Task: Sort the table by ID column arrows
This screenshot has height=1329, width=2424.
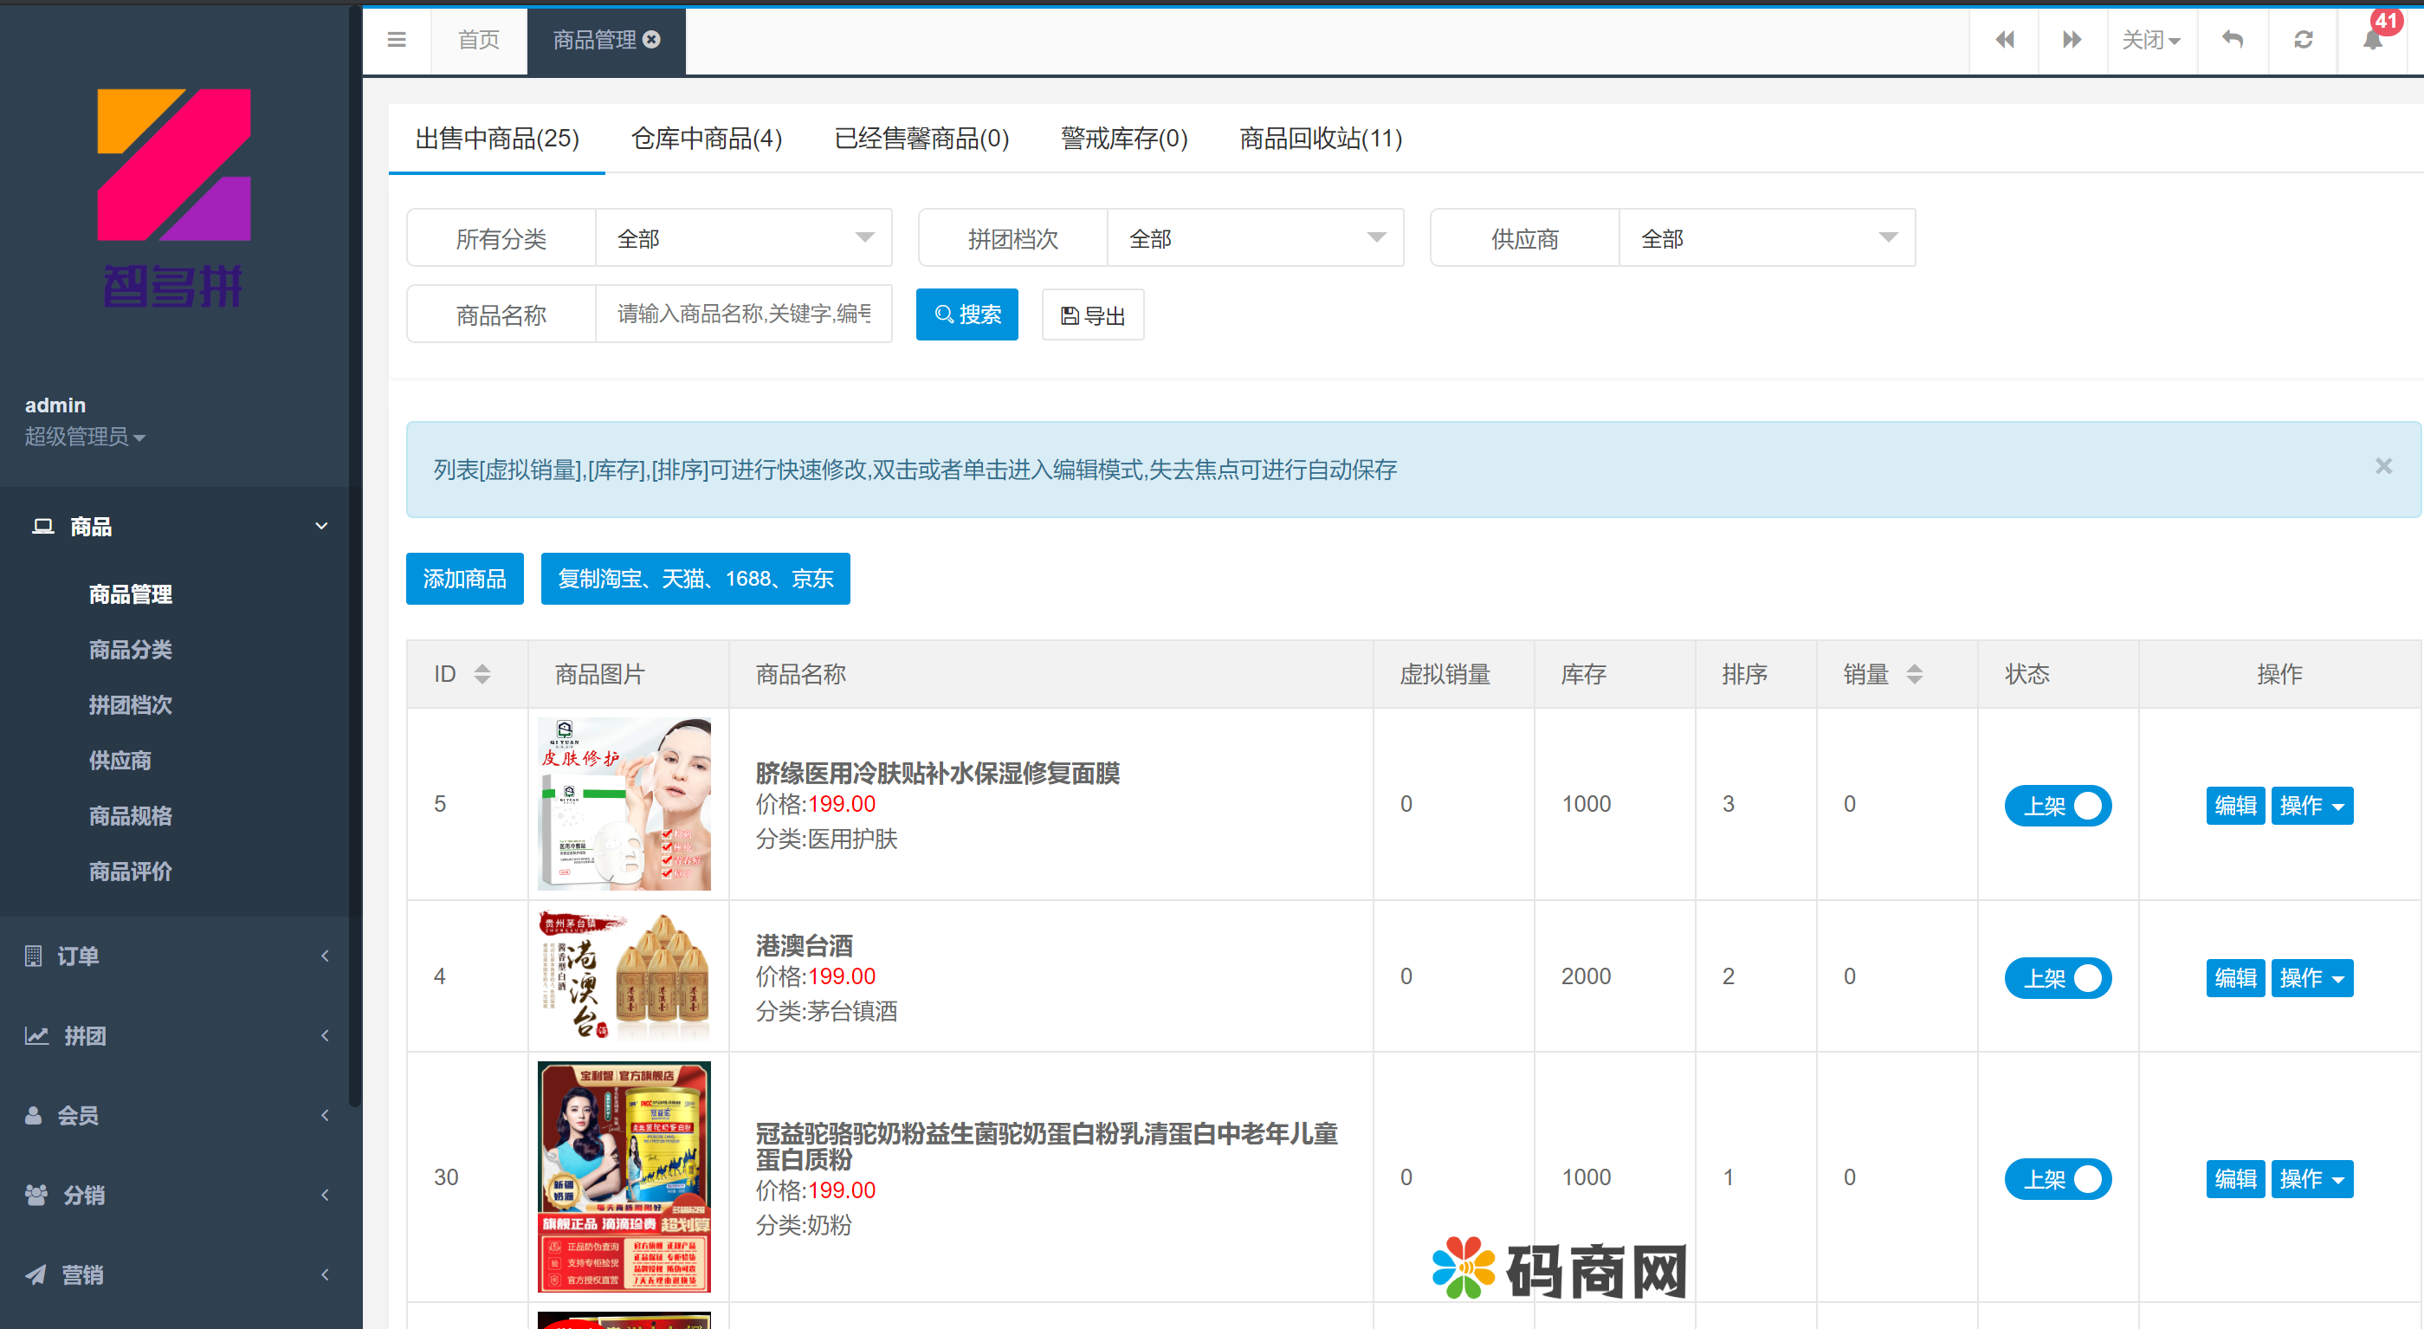Action: [x=482, y=674]
